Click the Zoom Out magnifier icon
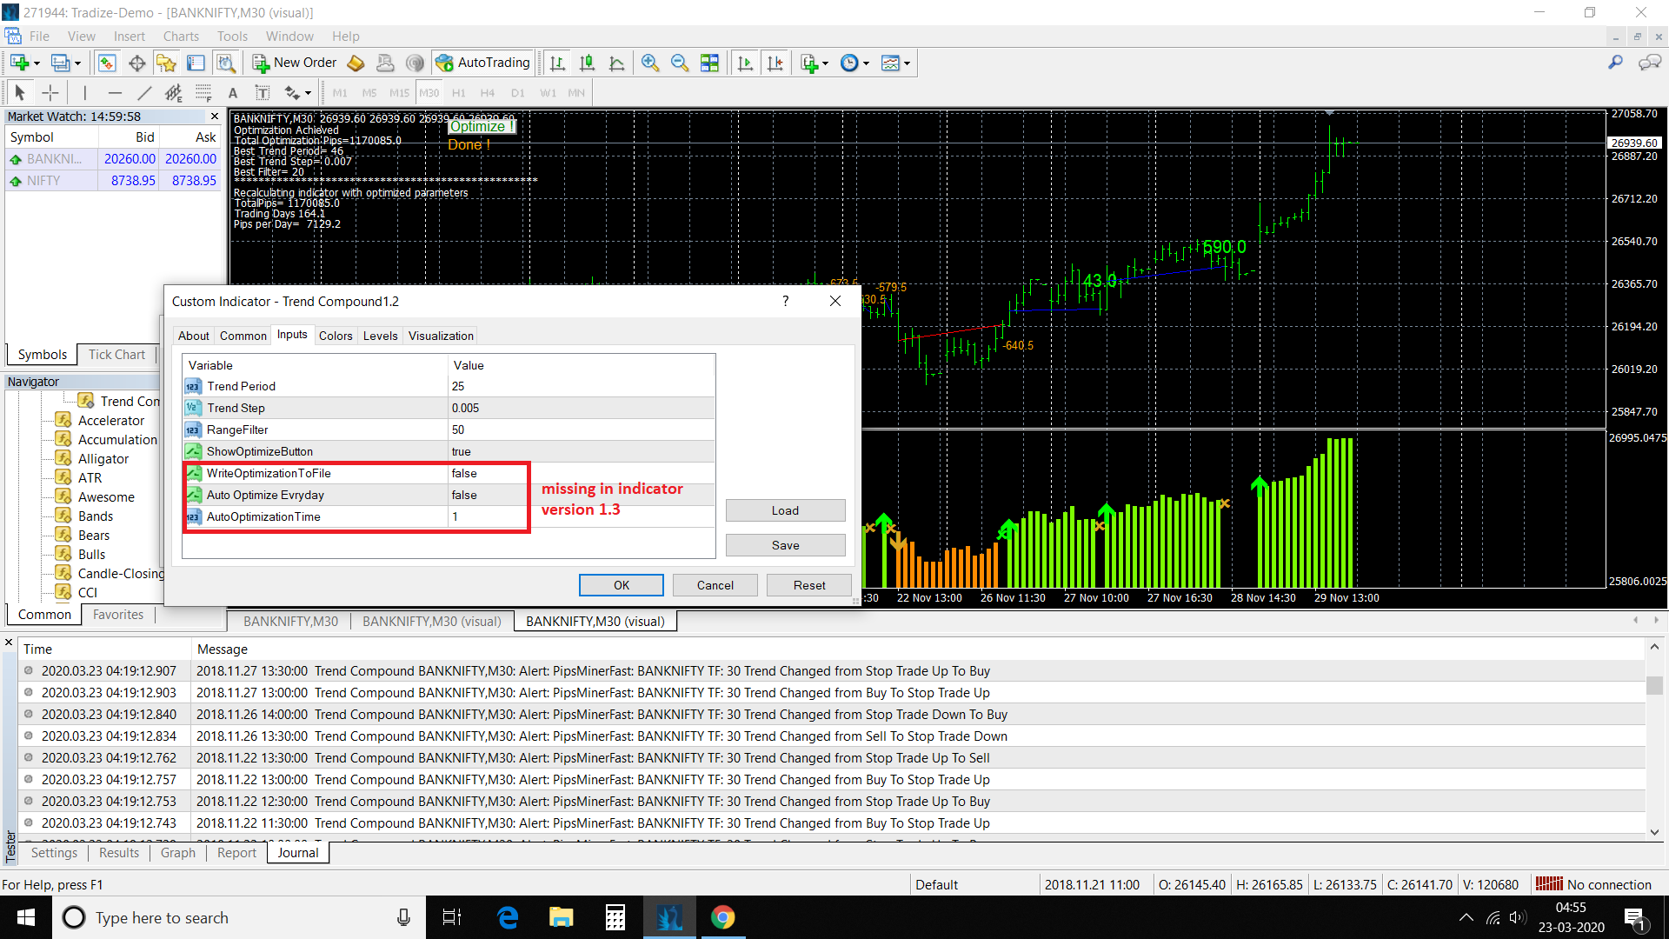 coord(679,63)
